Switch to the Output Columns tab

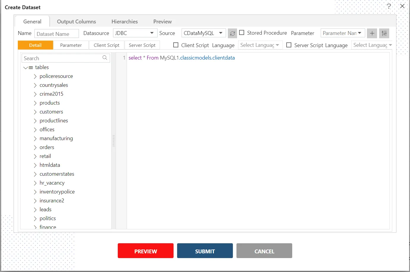(x=77, y=21)
